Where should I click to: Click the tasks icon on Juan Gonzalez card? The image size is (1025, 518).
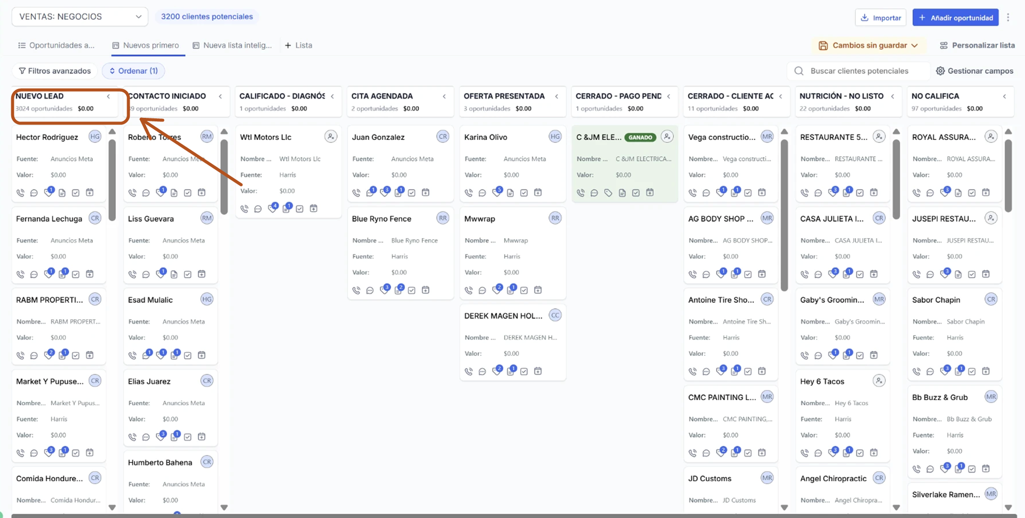pos(412,193)
